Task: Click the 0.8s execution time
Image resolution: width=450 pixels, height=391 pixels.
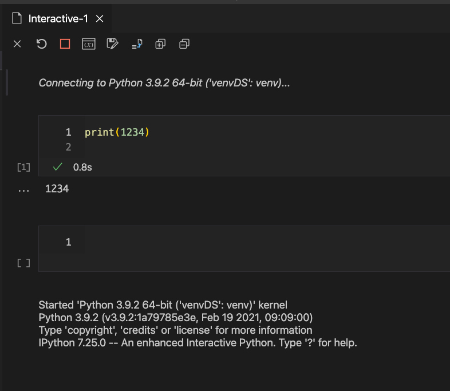Action: coord(82,167)
